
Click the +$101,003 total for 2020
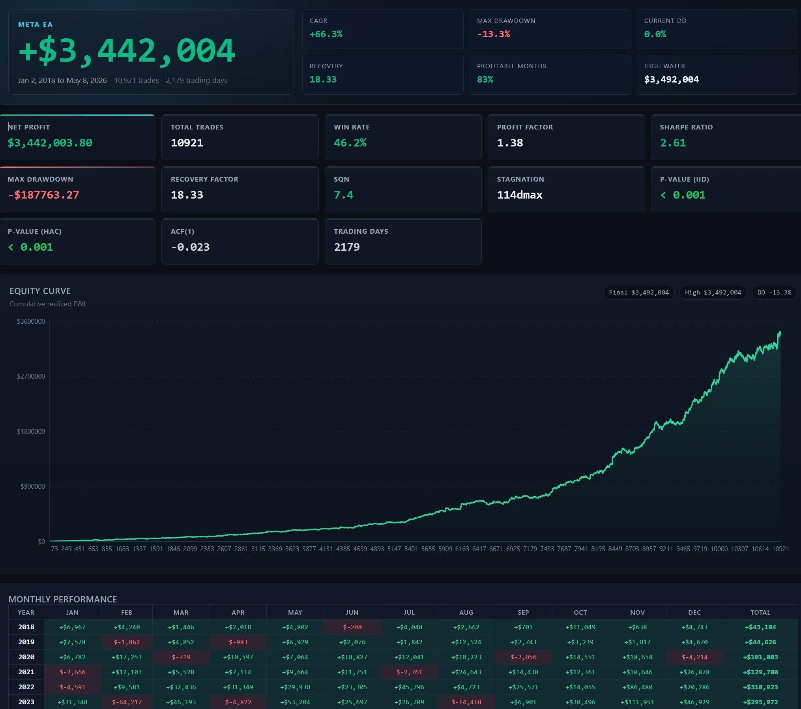[760, 657]
